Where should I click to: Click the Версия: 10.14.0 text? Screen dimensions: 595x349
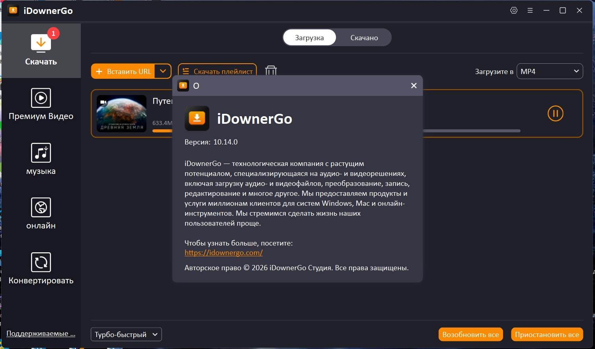coord(211,142)
